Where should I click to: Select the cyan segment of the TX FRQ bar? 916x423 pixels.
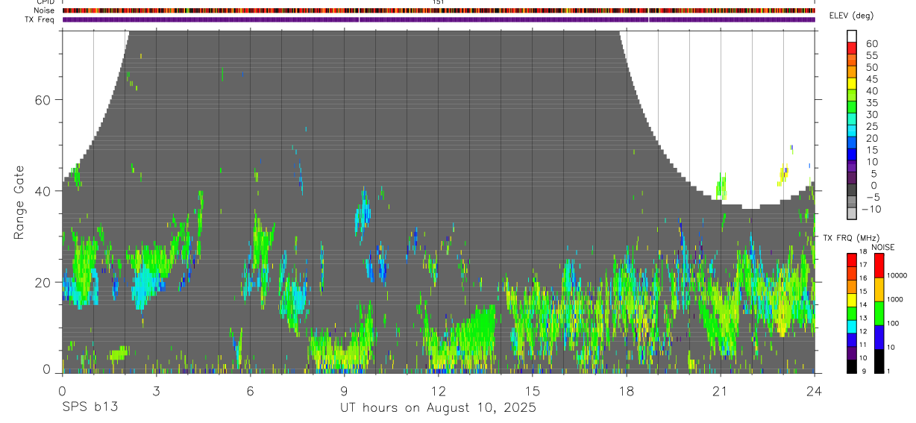852,327
